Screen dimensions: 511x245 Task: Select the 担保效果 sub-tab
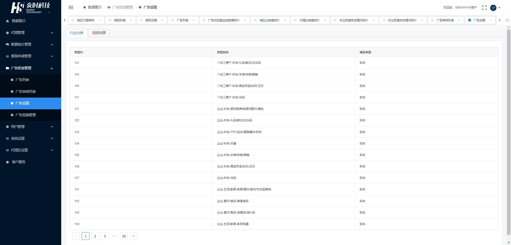pos(99,33)
